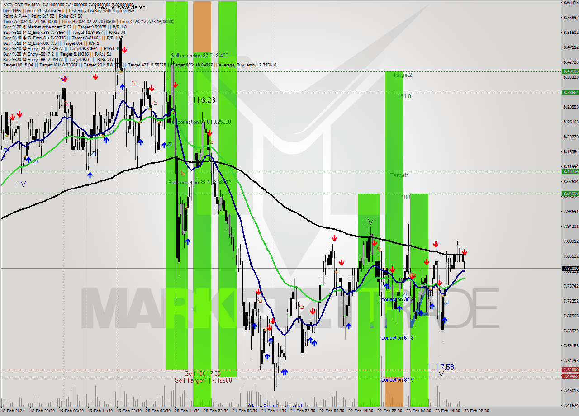Click the green 8.10336 price tag
579x416 pixels.
(x=570, y=171)
